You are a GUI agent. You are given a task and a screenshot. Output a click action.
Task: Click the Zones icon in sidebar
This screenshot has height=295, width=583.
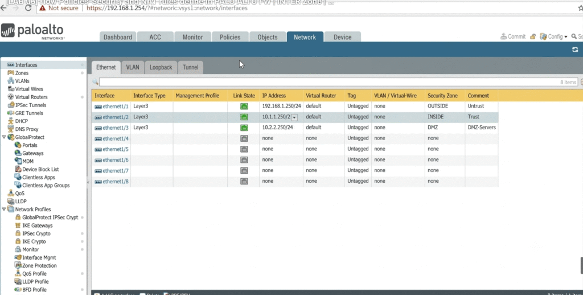pyautogui.click(x=11, y=73)
